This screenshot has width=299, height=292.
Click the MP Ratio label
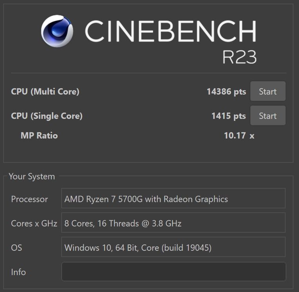click(x=39, y=135)
